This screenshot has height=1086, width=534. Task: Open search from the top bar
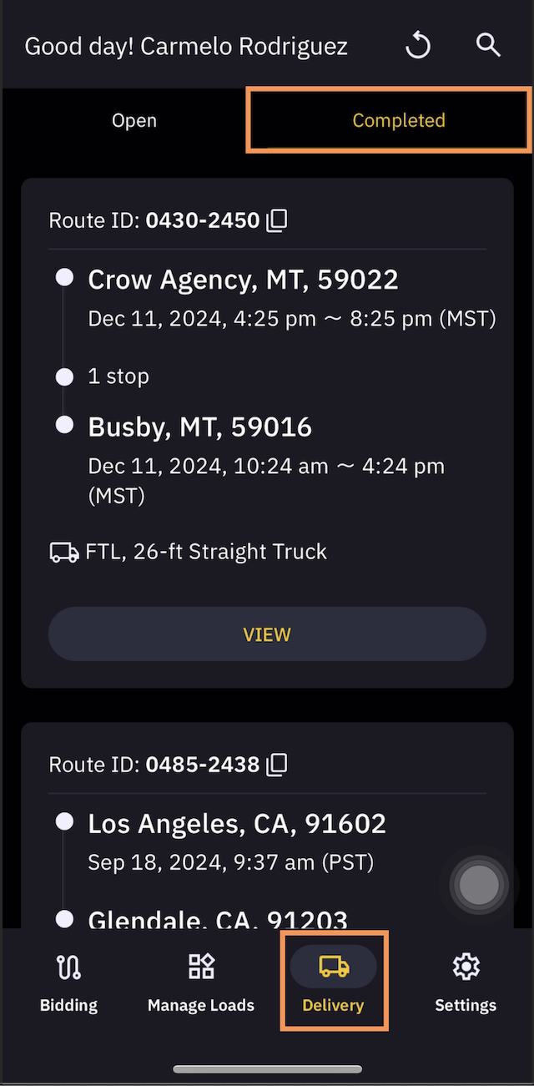pyautogui.click(x=488, y=46)
